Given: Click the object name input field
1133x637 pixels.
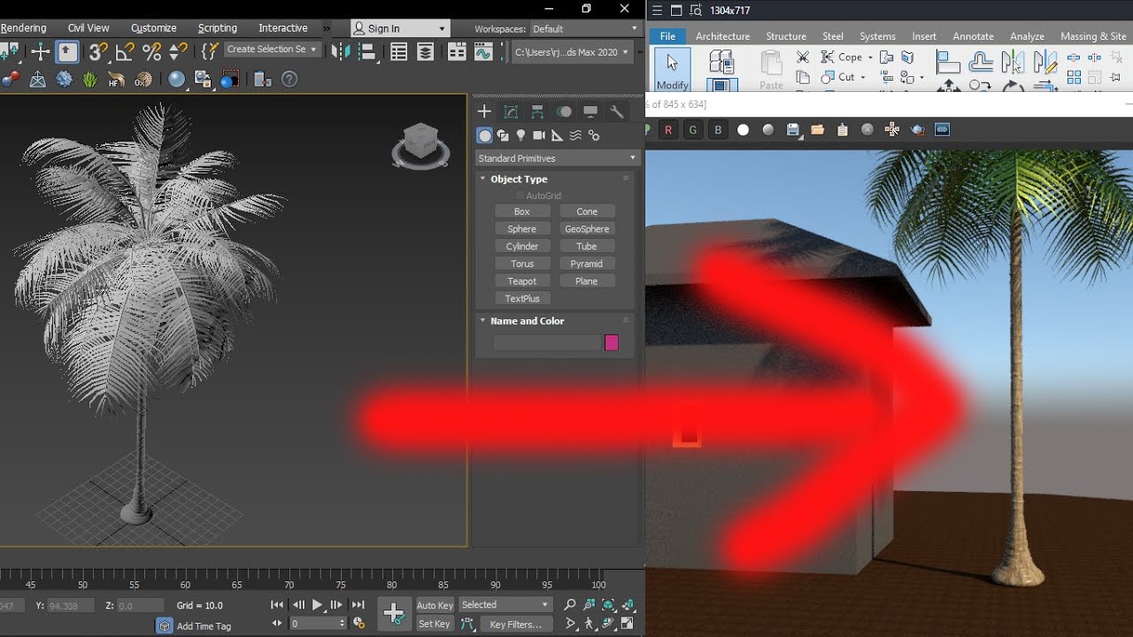Looking at the screenshot, I should (x=546, y=342).
